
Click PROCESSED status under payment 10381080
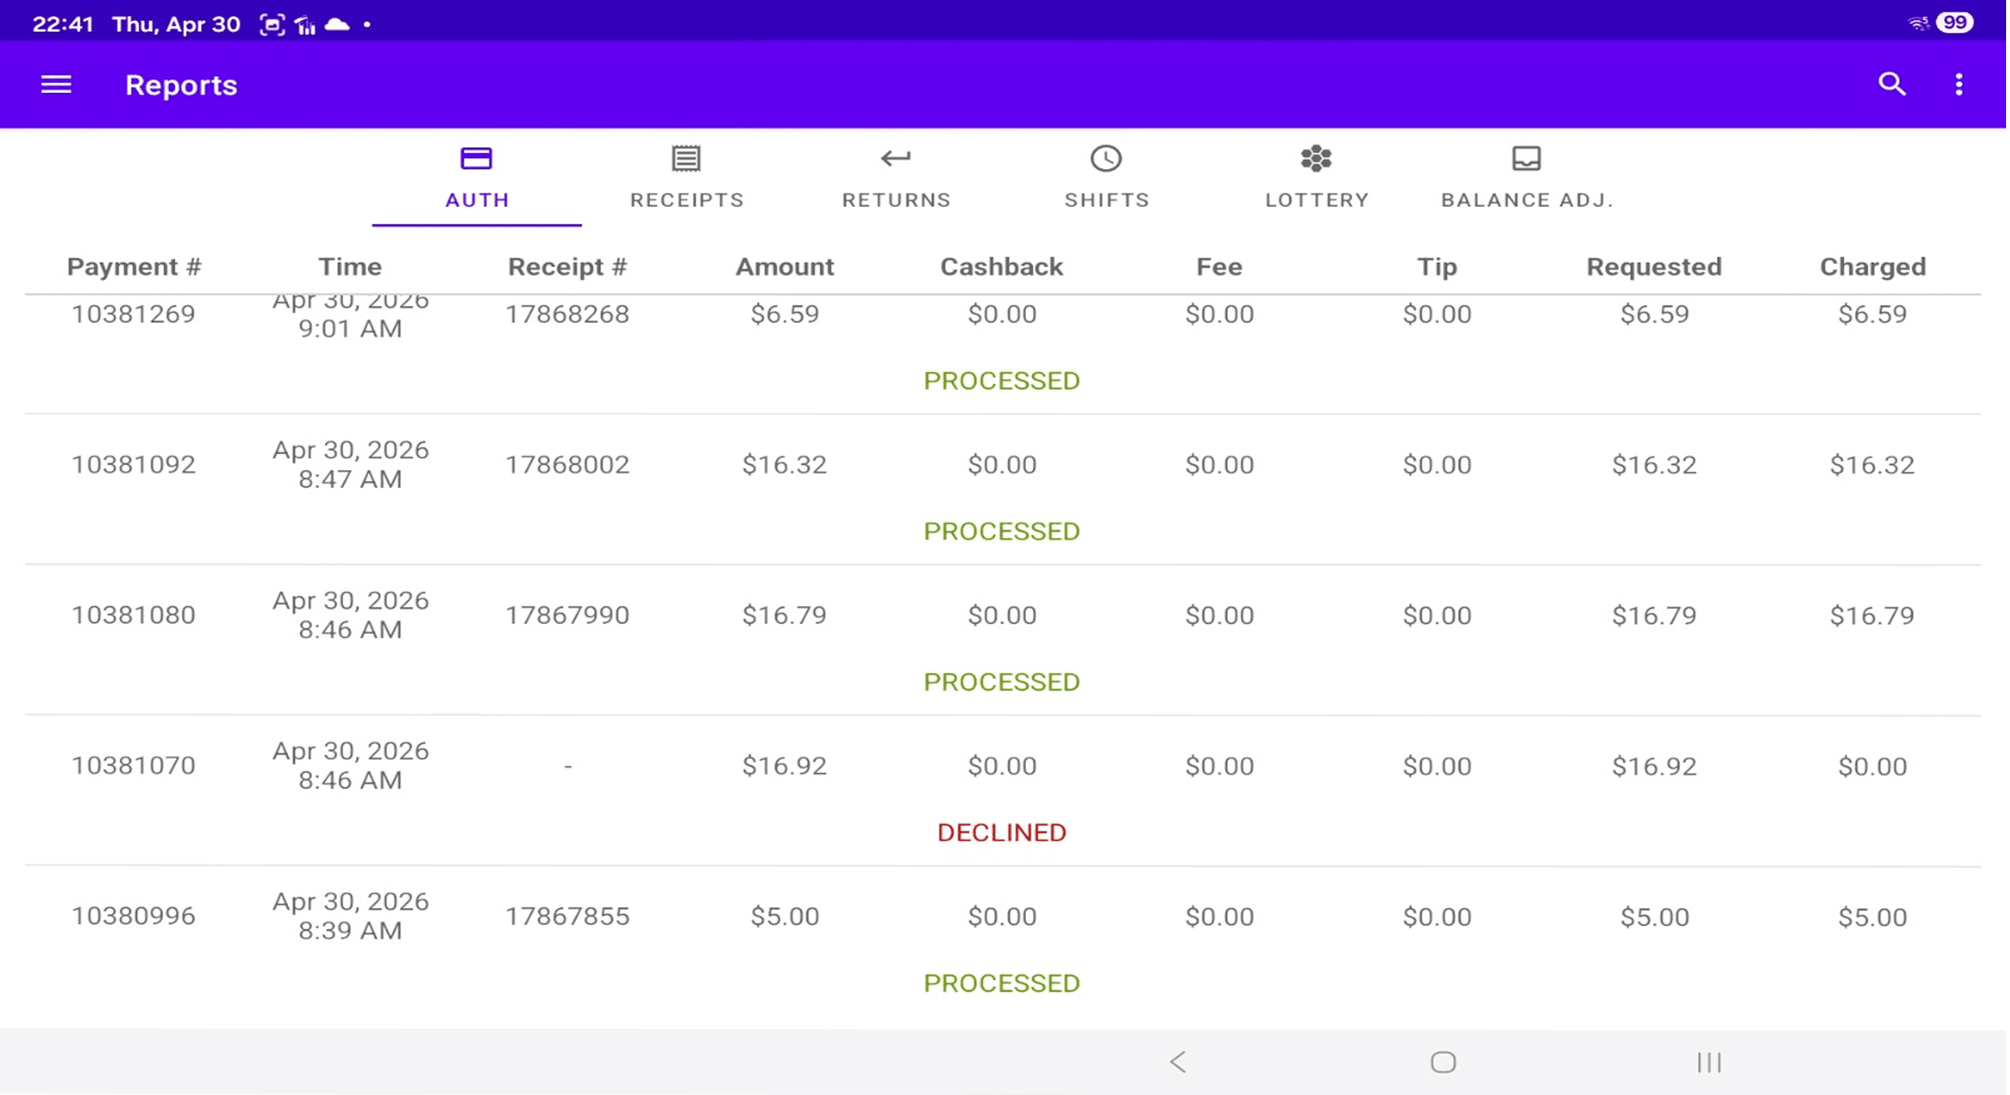tap(1003, 682)
